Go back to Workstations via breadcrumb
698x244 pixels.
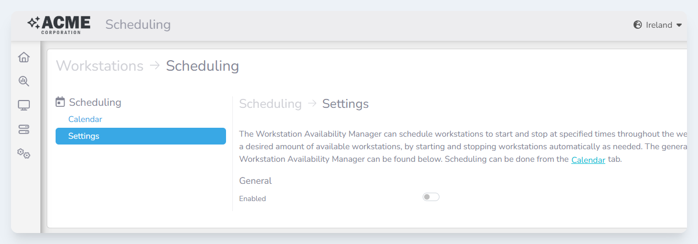pyautogui.click(x=100, y=66)
